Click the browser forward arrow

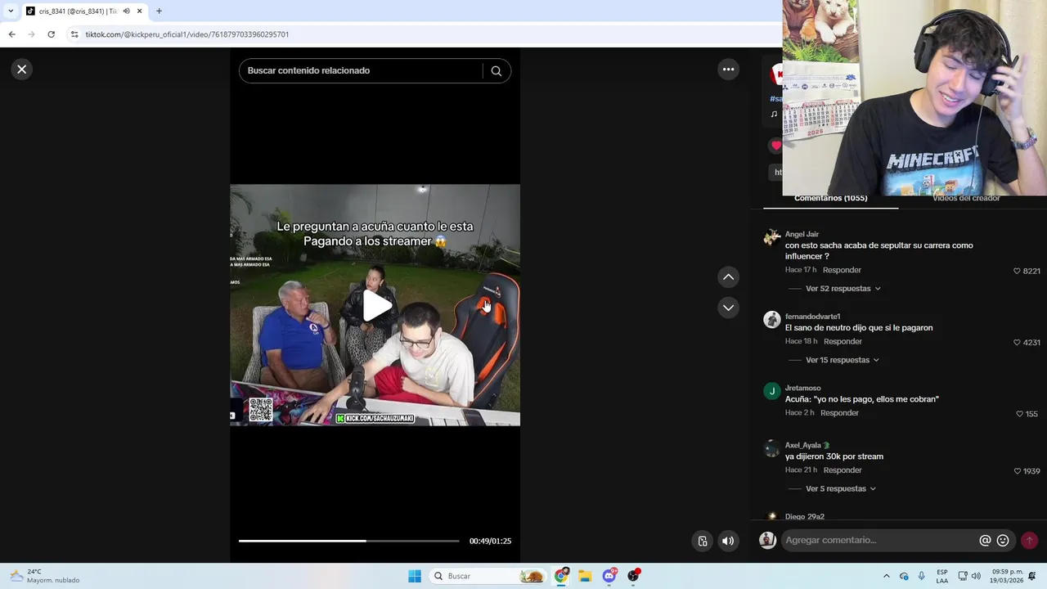click(31, 34)
